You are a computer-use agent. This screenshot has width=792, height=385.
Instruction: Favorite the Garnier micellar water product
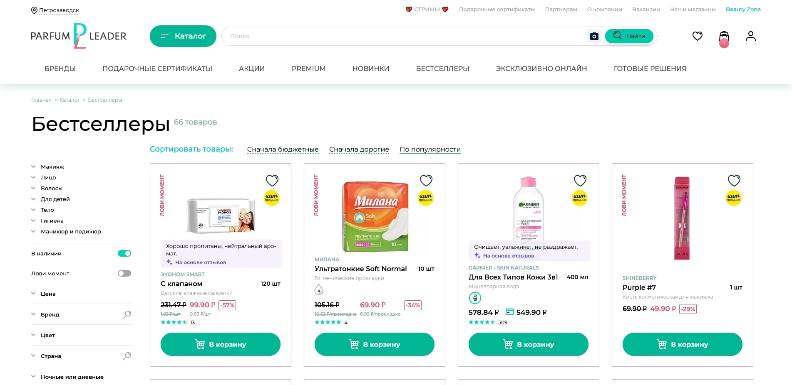(580, 181)
